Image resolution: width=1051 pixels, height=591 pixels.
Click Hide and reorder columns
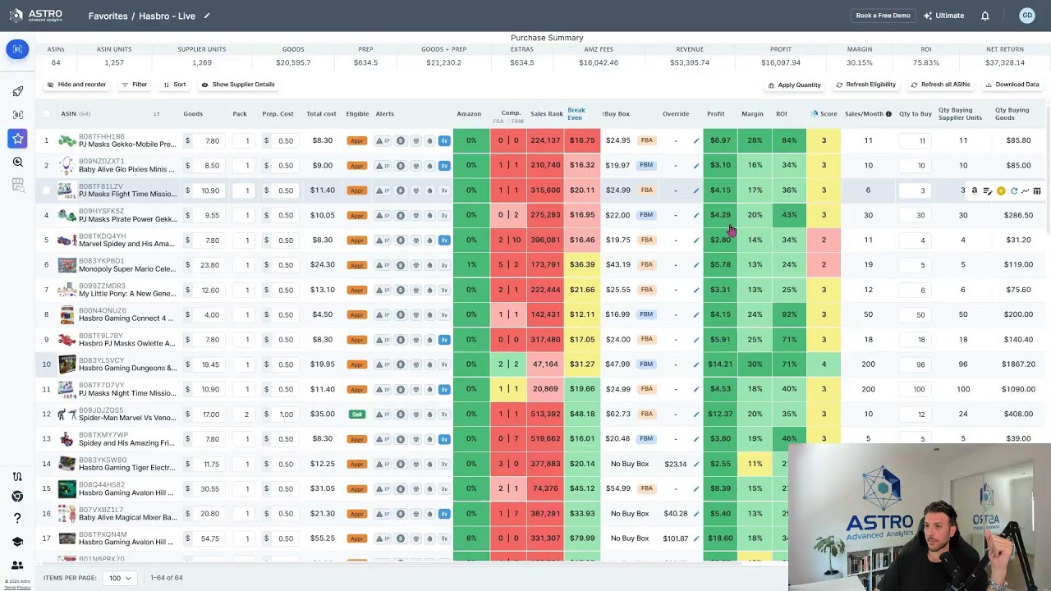tap(76, 85)
